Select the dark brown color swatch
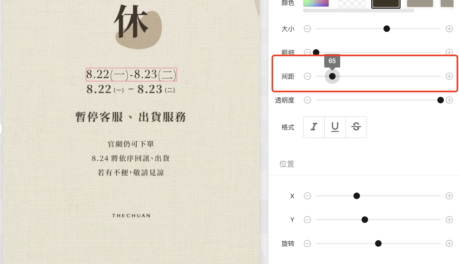 click(386, 3)
